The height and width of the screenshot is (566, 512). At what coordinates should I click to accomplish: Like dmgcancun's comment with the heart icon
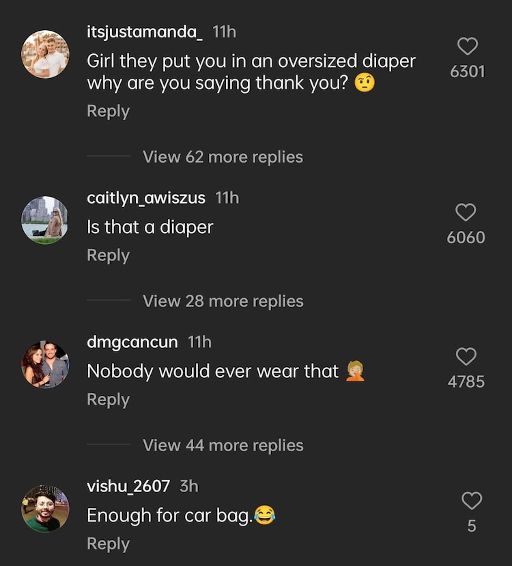[x=466, y=356]
